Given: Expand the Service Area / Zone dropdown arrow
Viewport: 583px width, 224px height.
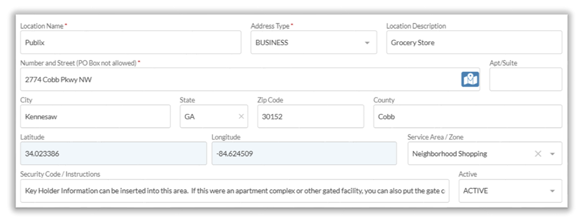Looking at the screenshot, I should [x=552, y=154].
